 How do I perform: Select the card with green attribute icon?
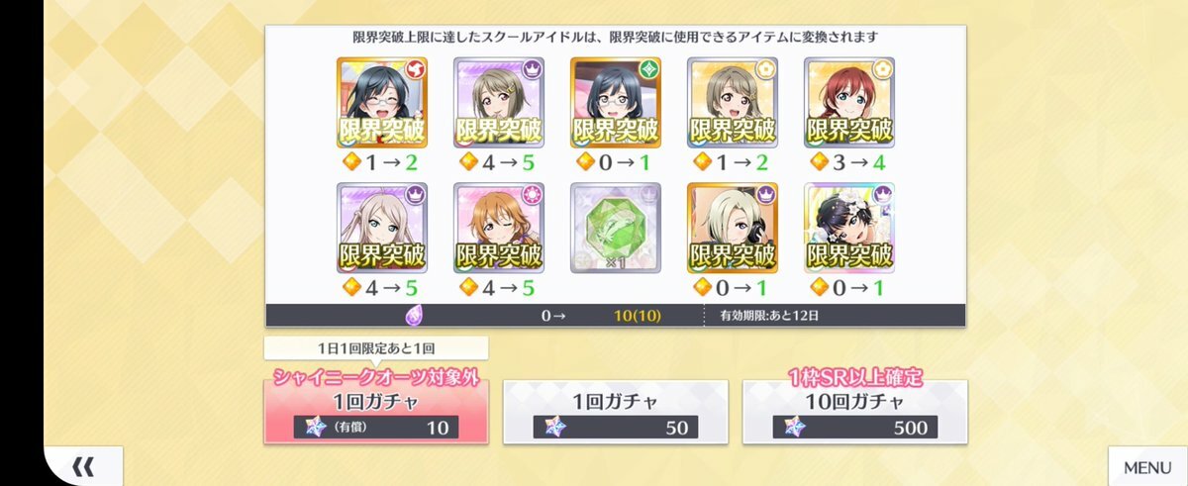(x=615, y=102)
